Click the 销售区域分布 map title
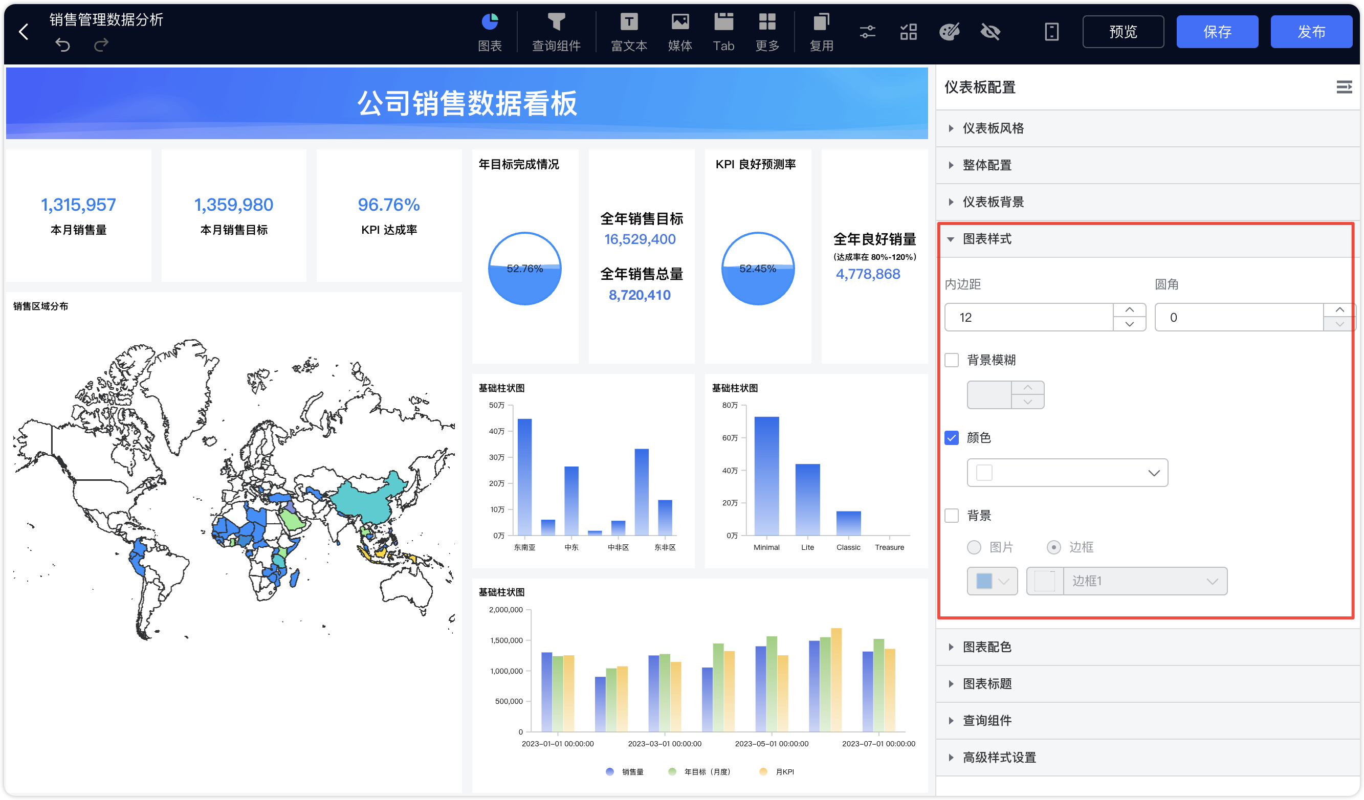The image size is (1364, 800). tap(40, 306)
